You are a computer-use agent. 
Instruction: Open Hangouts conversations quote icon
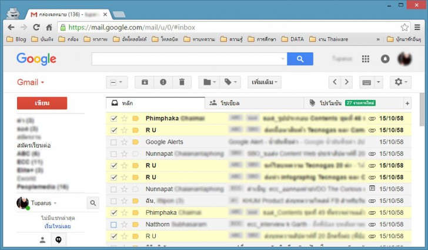58,240
